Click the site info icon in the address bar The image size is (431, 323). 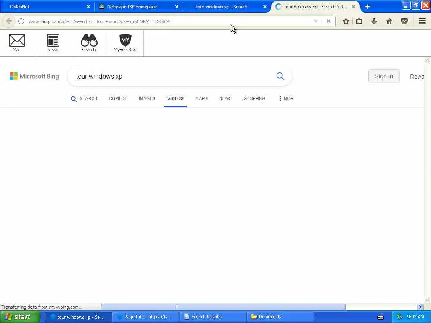[21, 21]
